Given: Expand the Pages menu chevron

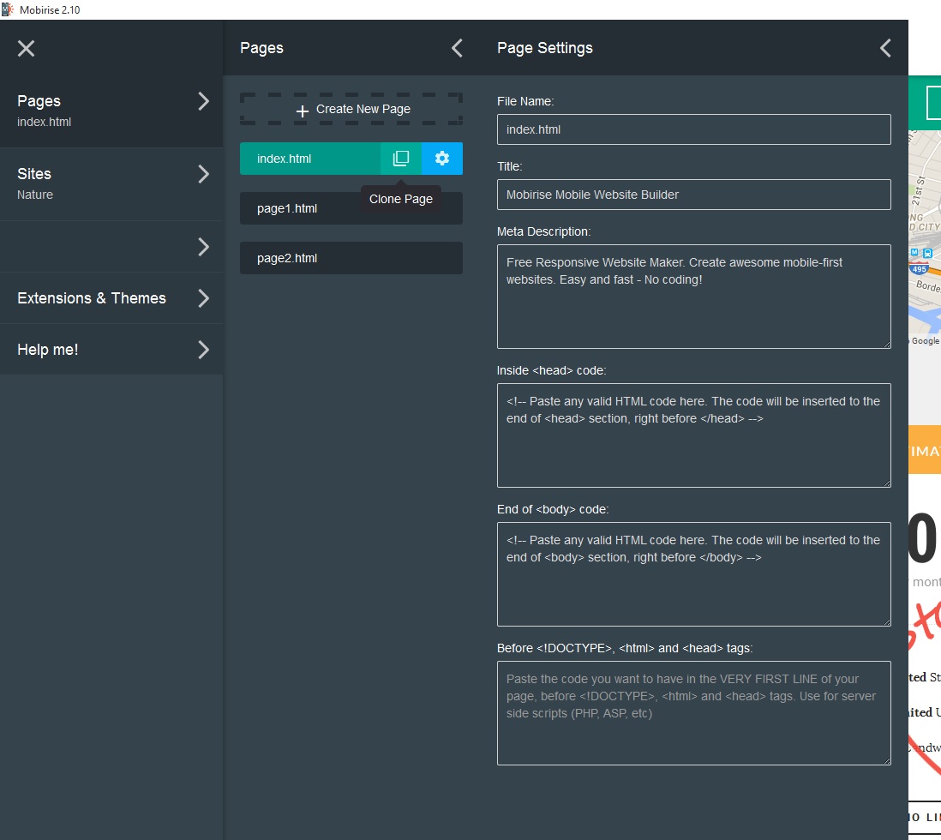Looking at the screenshot, I should (x=203, y=101).
